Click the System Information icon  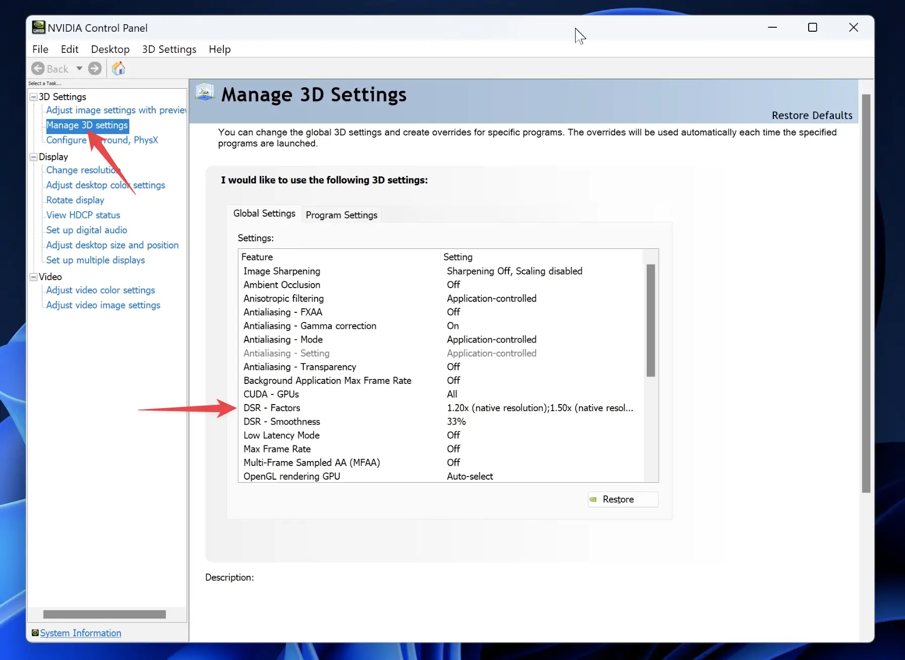pyautogui.click(x=35, y=633)
